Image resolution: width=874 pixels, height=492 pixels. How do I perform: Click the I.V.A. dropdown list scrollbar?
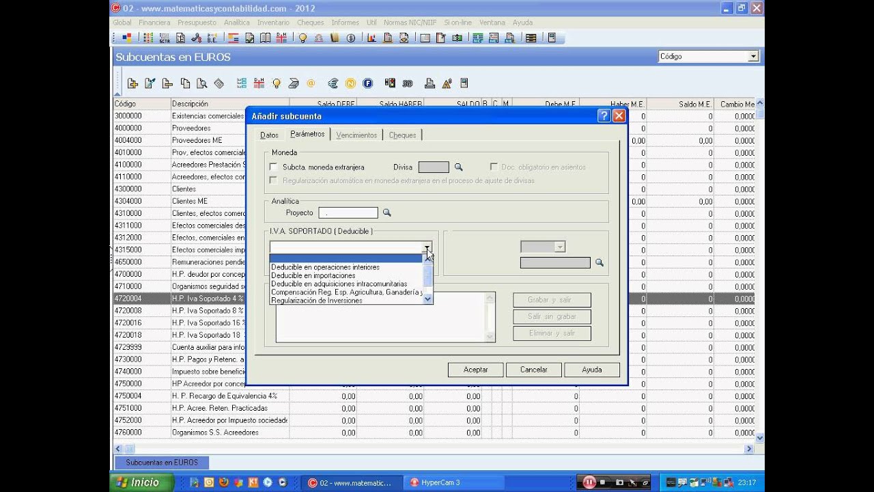(x=428, y=278)
